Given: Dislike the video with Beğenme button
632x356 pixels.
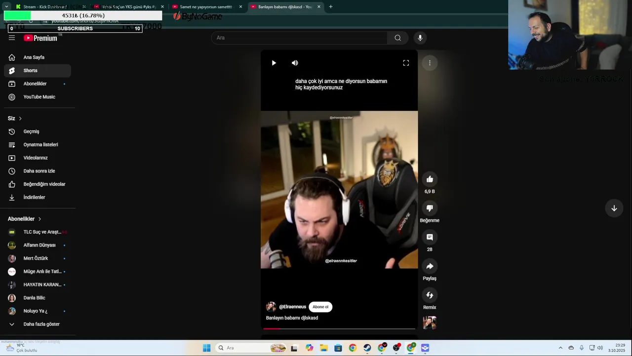Looking at the screenshot, I should 430,208.
